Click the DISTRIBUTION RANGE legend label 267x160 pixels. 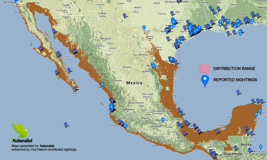pos(234,69)
